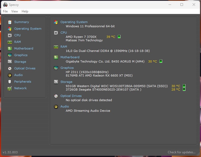The height and width of the screenshot is (157, 201).
Task: Open Operating System section in sidebar
Action: click(28, 29)
